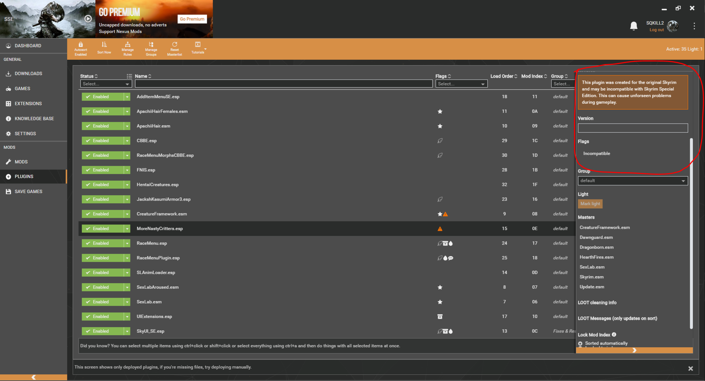The width and height of the screenshot is (705, 381).
Task: Disable the CreatureFramework.esm plugin
Action: point(103,214)
